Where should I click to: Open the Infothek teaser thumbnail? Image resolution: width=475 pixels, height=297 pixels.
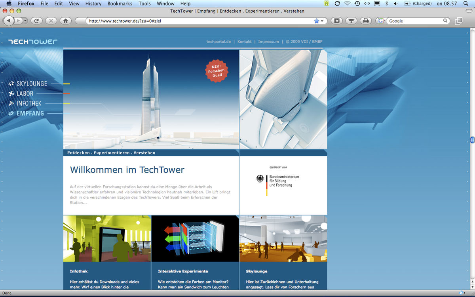click(x=107, y=238)
